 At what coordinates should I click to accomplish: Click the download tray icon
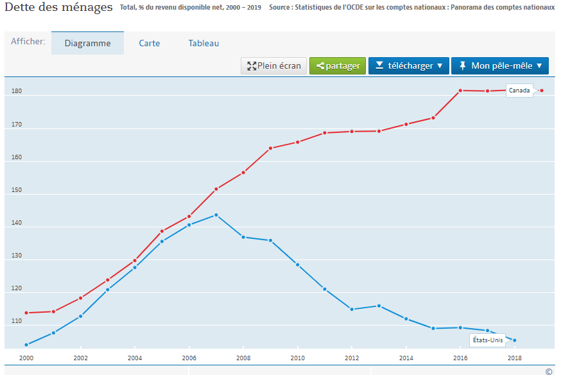pyautogui.click(x=379, y=65)
